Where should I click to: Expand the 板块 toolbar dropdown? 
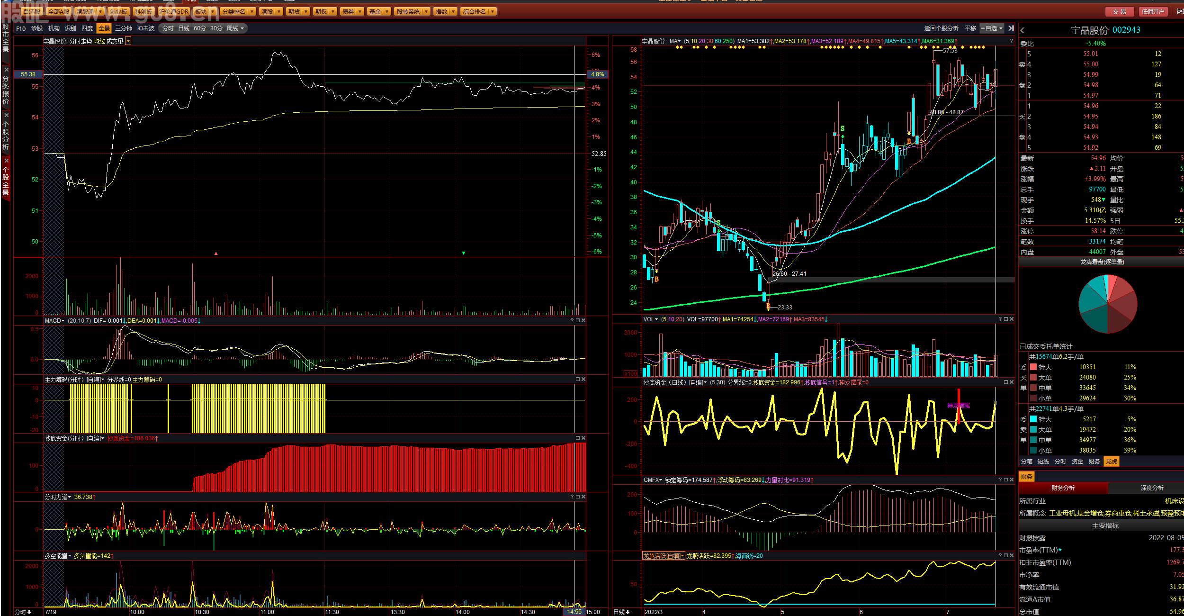[212, 11]
